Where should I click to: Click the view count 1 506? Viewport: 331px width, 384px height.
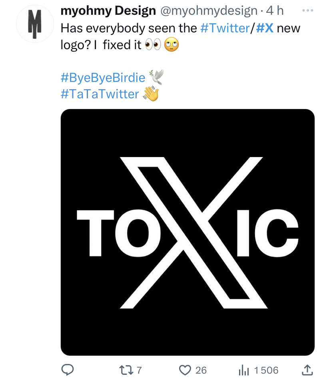click(x=266, y=370)
